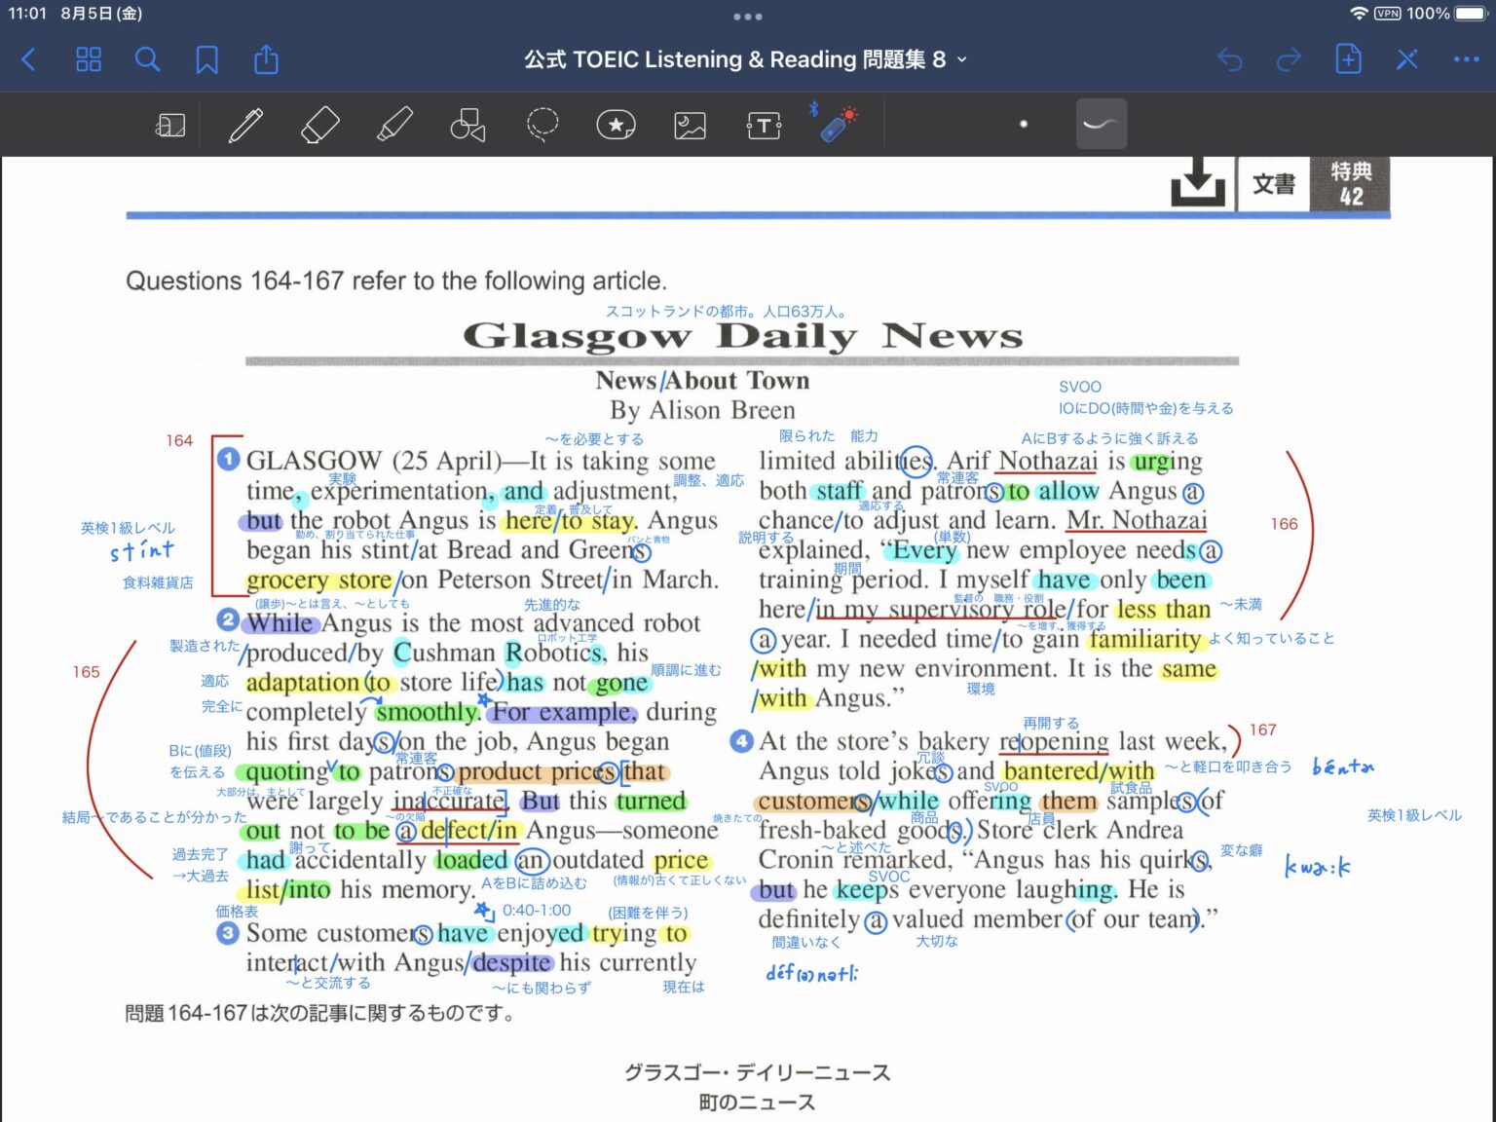The width and height of the screenshot is (1496, 1122).
Task: Select the Eraser tool
Action: click(x=320, y=125)
